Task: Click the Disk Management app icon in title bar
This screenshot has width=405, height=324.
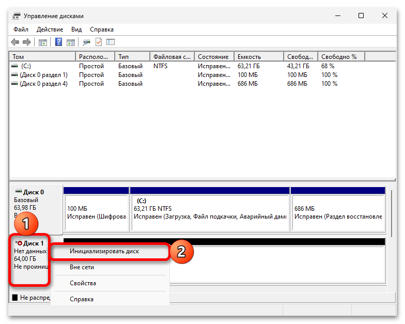Action: click(16, 16)
